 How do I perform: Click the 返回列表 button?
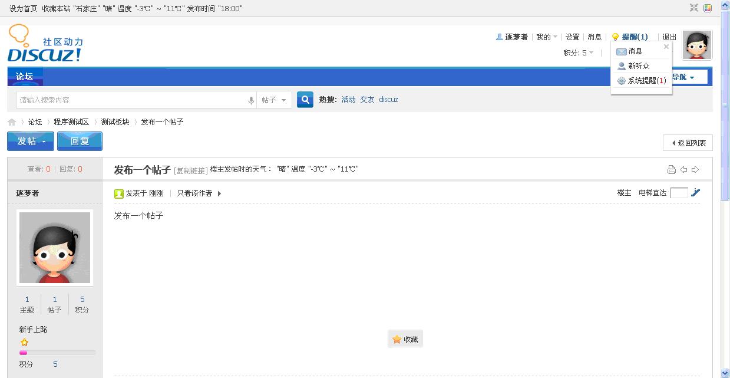(688, 143)
